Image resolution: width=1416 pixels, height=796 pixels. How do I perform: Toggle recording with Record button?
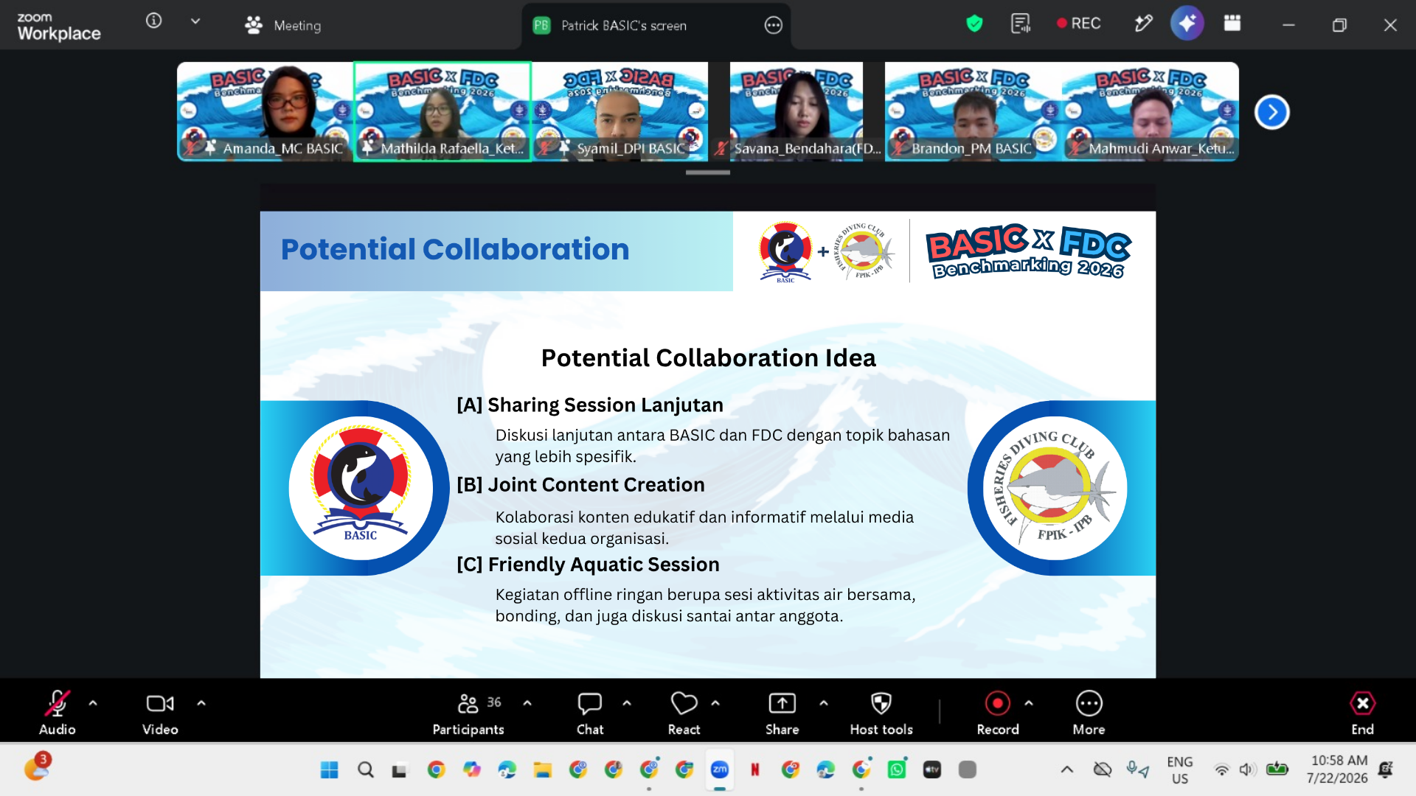click(998, 713)
